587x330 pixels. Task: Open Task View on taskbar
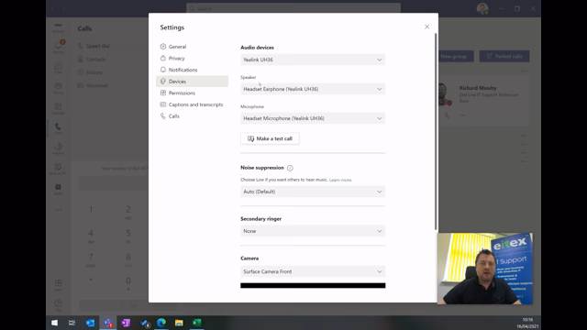72,323
